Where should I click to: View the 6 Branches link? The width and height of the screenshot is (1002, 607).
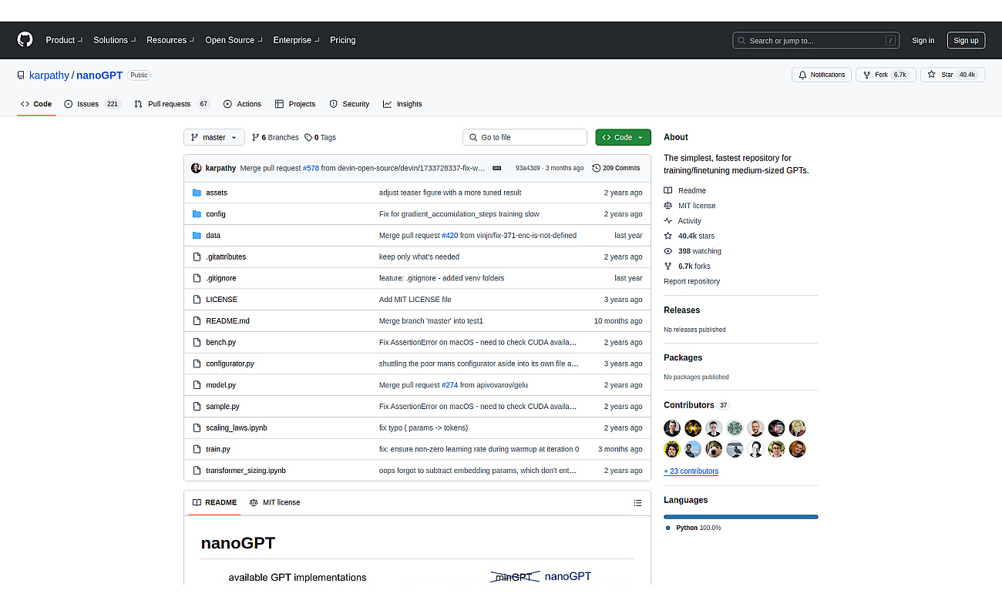tap(275, 137)
